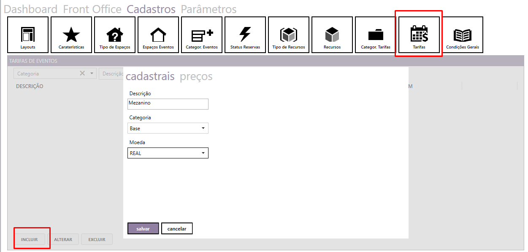Viewport: 528px width, 252px height.
Task: Open the Layouts icon
Action: tap(28, 35)
